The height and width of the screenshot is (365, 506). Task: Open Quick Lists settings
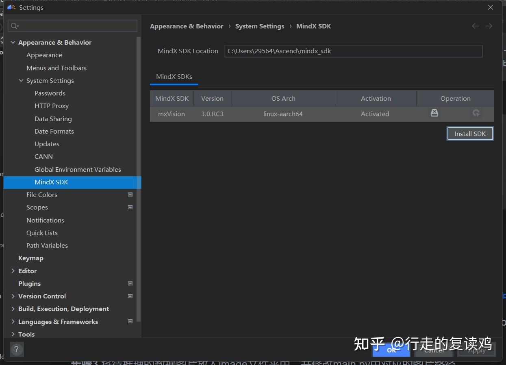click(42, 233)
